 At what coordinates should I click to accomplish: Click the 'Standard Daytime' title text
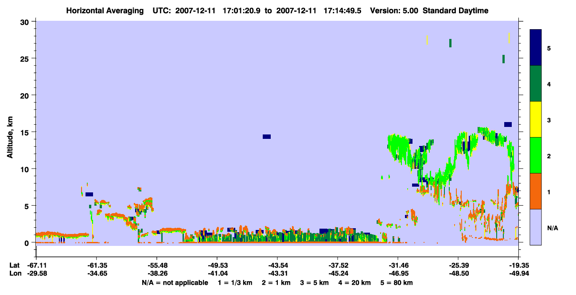(455, 11)
